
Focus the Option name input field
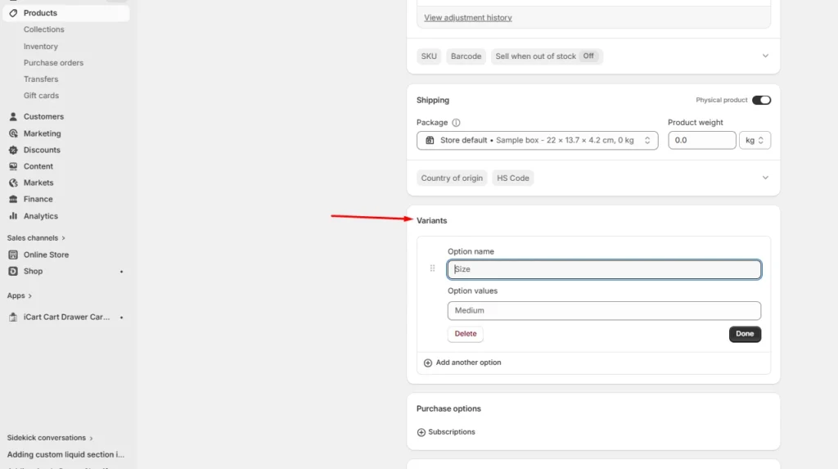tap(604, 269)
